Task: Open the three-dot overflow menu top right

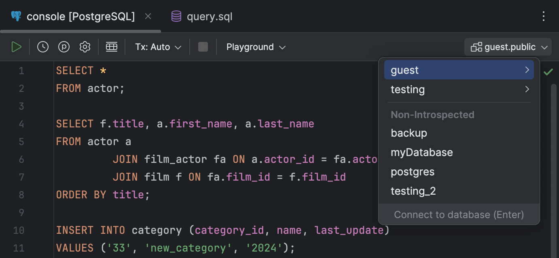Action: coord(544,16)
